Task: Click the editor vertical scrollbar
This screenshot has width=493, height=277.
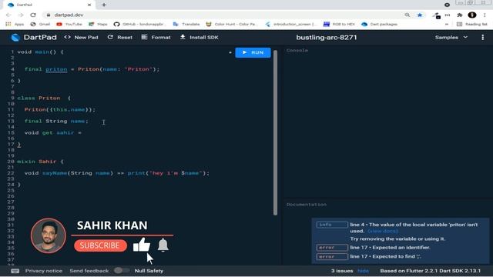Action: (275, 132)
